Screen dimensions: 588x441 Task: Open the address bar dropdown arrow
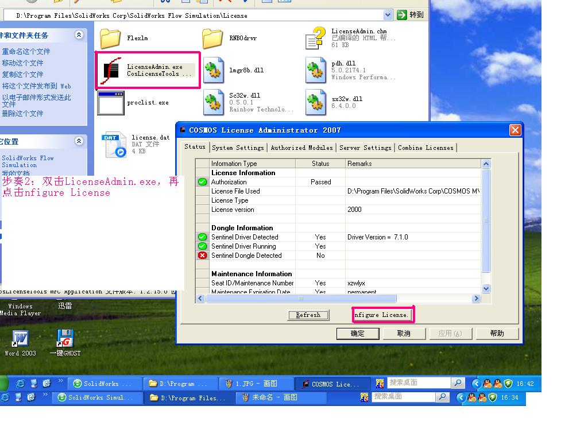tap(388, 15)
